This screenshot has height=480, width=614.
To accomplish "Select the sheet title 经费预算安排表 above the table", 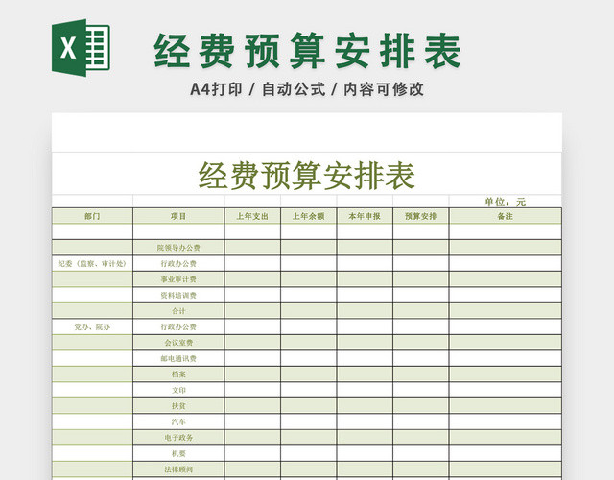I will tap(307, 176).
